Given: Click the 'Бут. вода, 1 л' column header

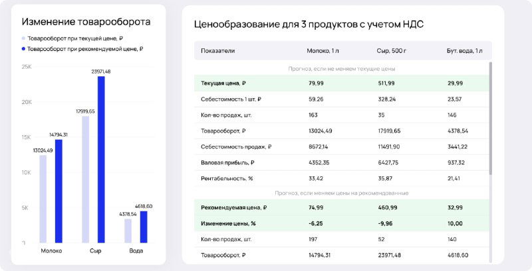Looking at the screenshot, I should pos(465,51).
